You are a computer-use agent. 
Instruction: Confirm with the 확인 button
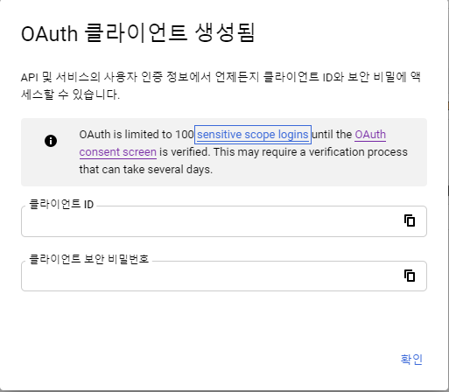[x=411, y=359]
